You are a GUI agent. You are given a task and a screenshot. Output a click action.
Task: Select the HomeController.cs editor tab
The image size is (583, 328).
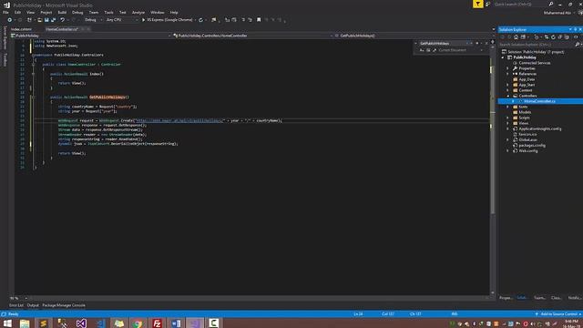click(x=62, y=29)
